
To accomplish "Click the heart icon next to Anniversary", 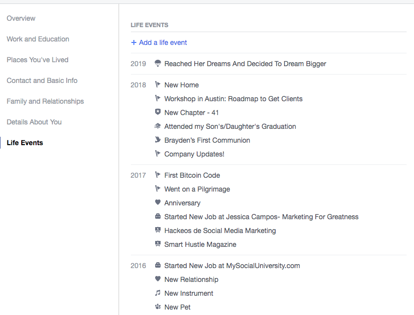I will tap(158, 203).
